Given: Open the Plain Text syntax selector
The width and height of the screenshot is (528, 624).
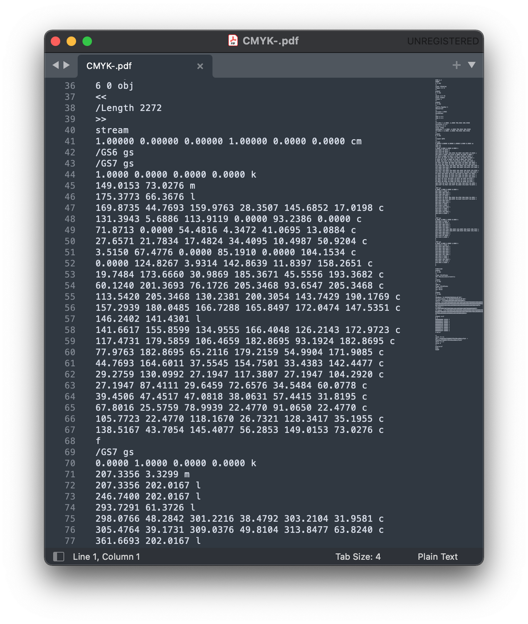Looking at the screenshot, I should pos(437,557).
